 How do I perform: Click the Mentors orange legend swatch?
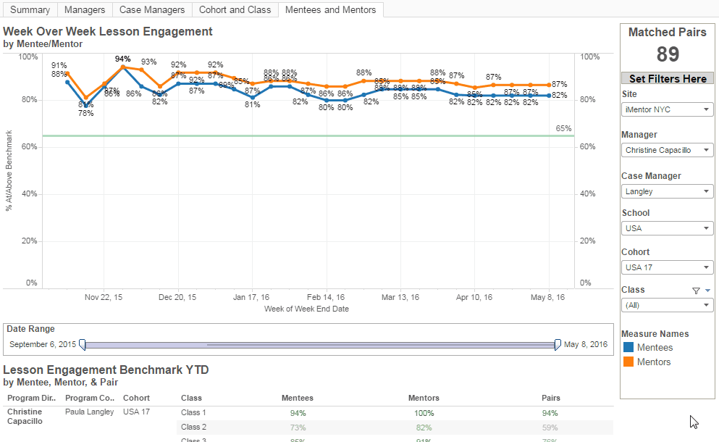click(x=628, y=362)
